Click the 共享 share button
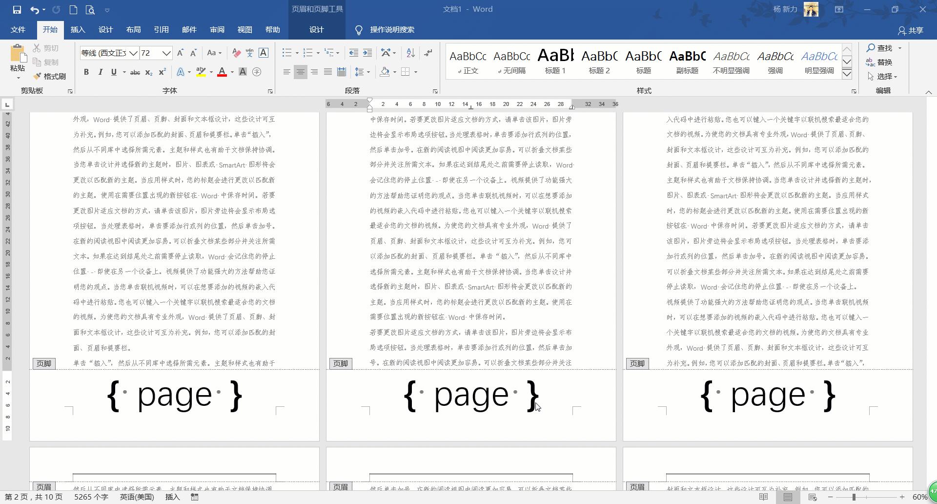This screenshot has width=937, height=504. coord(911,30)
